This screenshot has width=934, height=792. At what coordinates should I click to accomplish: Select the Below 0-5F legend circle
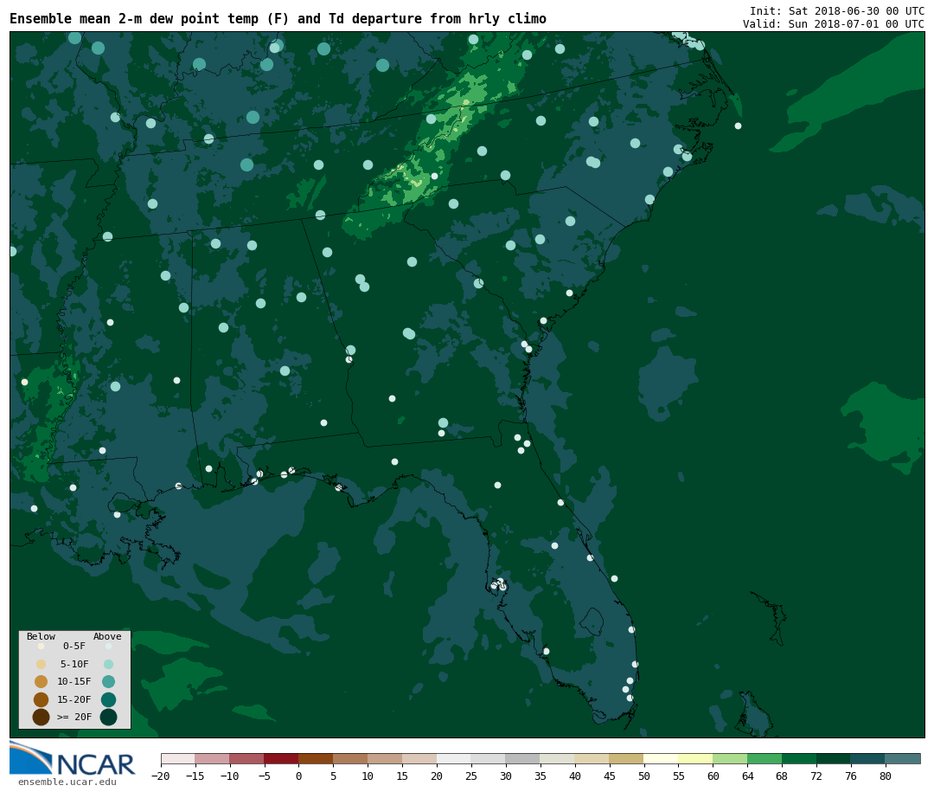pos(42,646)
